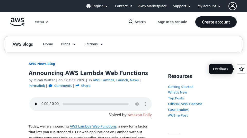Open What's New resource
This screenshot has width=247, height=138.
(x=178, y=92)
